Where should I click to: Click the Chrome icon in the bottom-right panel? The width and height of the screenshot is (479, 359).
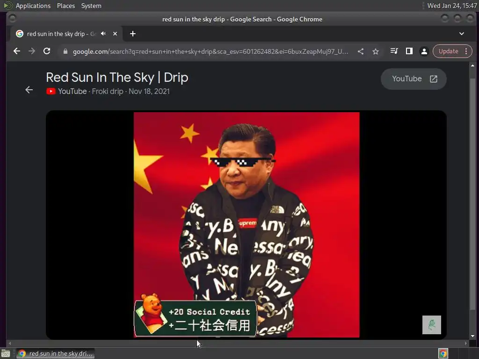(443, 353)
